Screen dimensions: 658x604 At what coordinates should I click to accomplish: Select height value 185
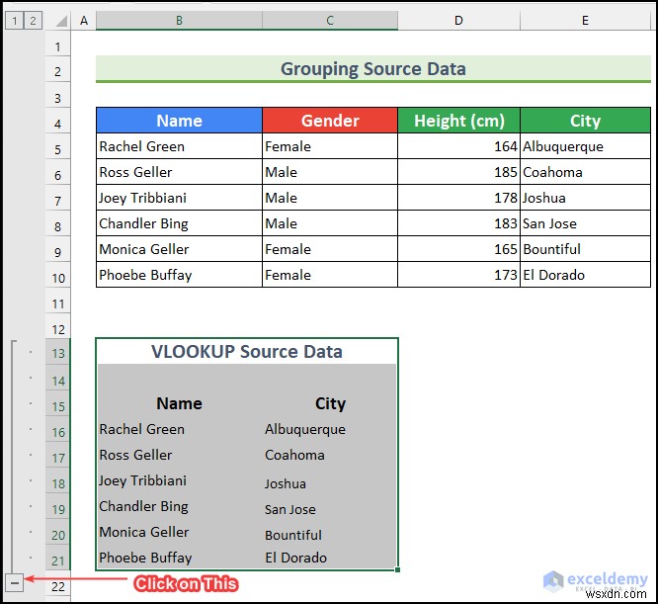click(x=458, y=172)
